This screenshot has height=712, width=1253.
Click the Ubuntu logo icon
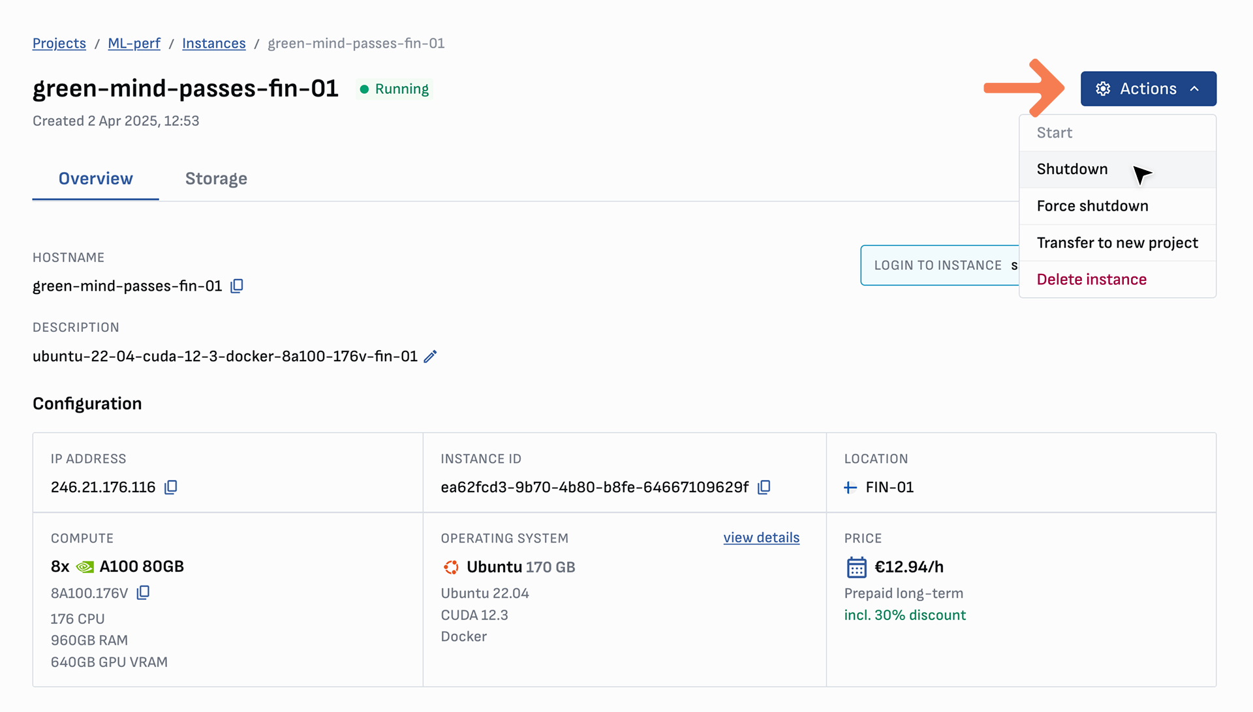pos(451,567)
